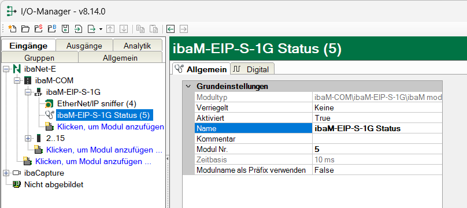Click the Zeitbasis value 10 ms
Viewport: 467px width, 208px height.
coord(377,159)
